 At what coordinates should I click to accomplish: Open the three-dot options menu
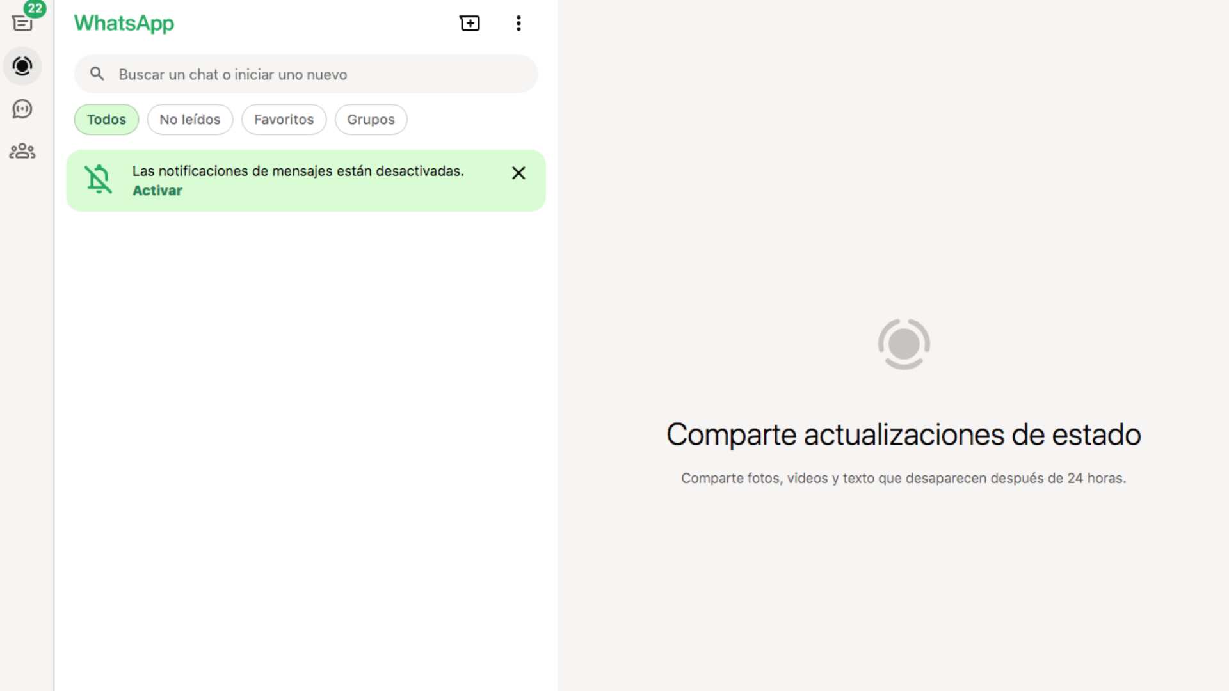(x=518, y=23)
